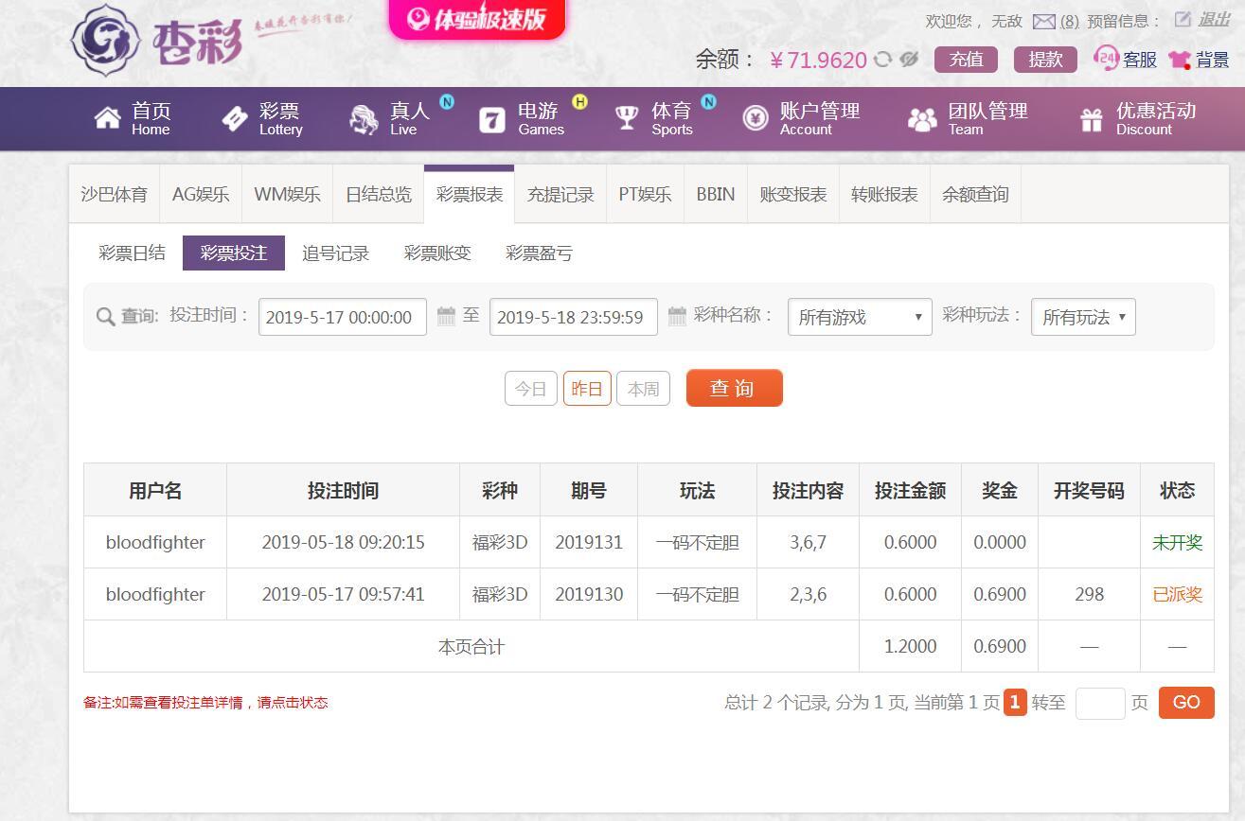Click the 提款 withdraw button
1245x821 pixels.
click(x=1046, y=60)
